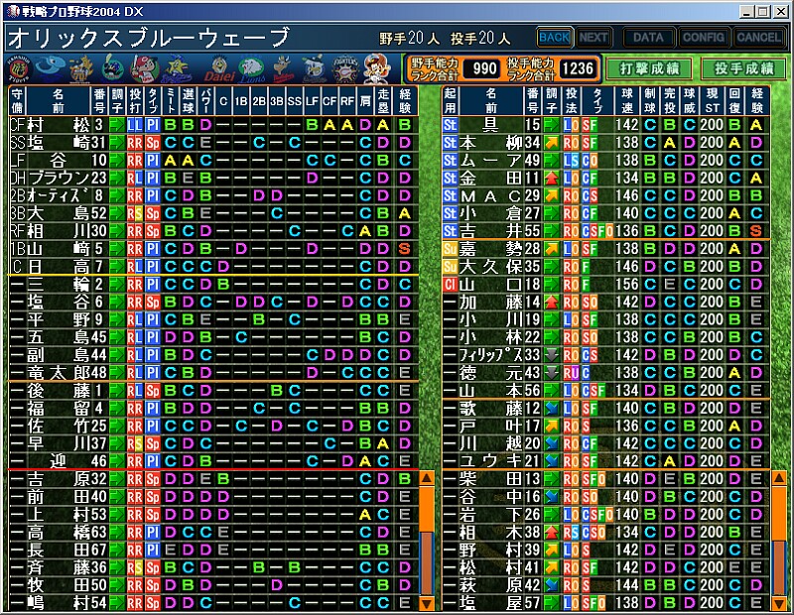Image resolution: width=794 pixels, height=615 pixels.
Task: Select shortstop 塩崎 row
Action: point(212,143)
